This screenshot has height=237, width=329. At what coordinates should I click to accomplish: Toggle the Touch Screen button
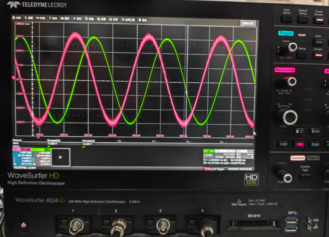point(319,20)
